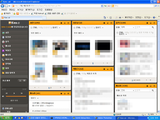Open the playlist icon in the now playing widget
Image resolution: width=160 pixels, height=120 pixels.
tap(24, 80)
